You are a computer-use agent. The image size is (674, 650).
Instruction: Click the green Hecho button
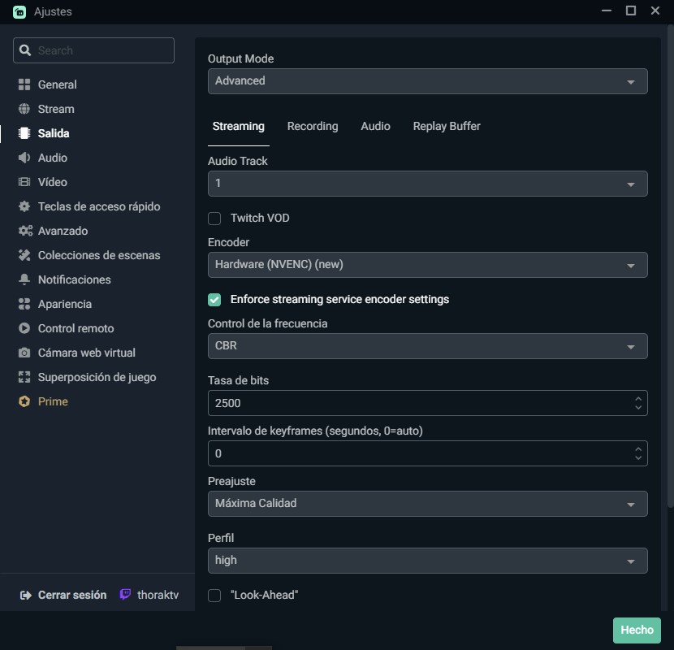(637, 630)
